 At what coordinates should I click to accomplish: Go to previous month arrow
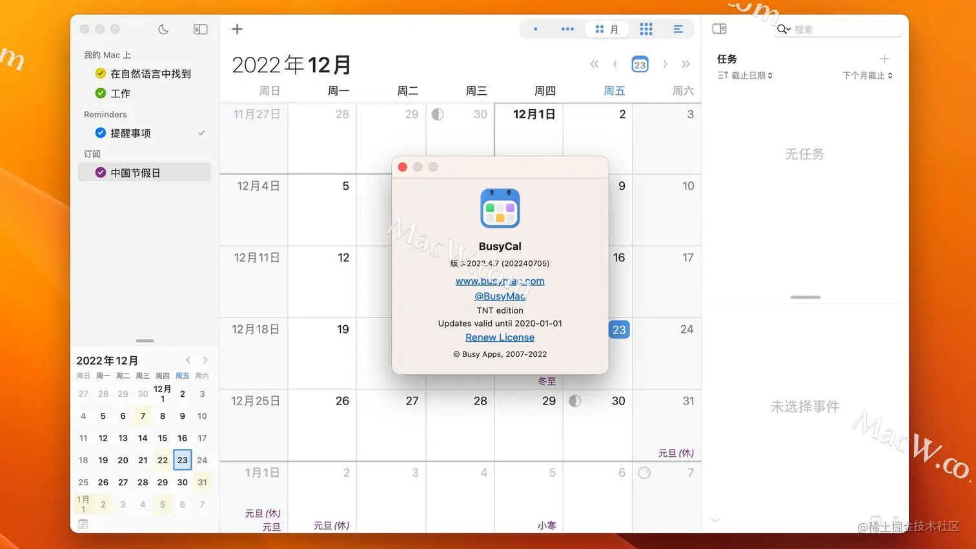(x=615, y=64)
